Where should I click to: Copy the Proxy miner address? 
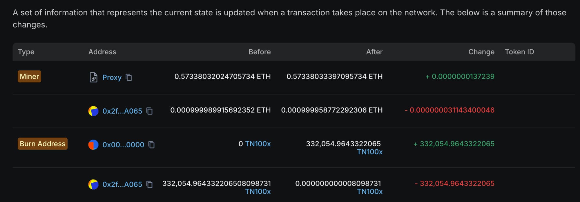tap(129, 77)
